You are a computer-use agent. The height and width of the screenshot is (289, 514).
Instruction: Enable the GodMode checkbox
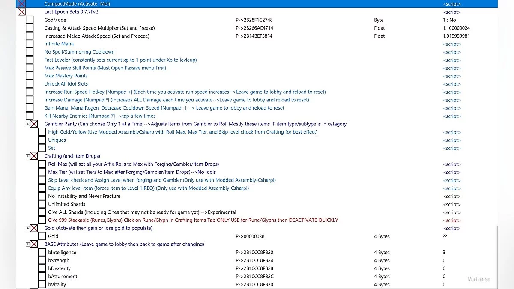(30, 20)
